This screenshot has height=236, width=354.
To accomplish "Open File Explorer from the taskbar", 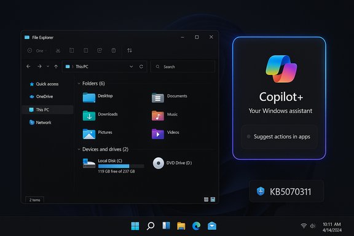I will tap(181, 226).
